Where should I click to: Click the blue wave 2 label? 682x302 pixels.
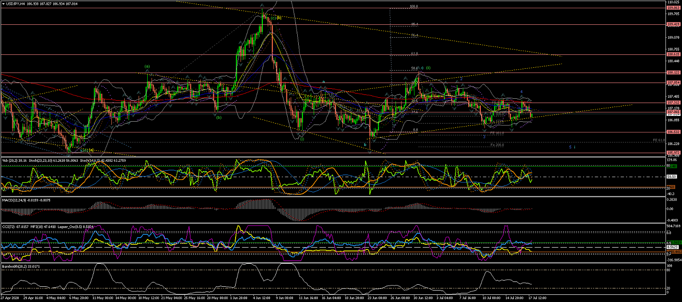click(x=460, y=78)
